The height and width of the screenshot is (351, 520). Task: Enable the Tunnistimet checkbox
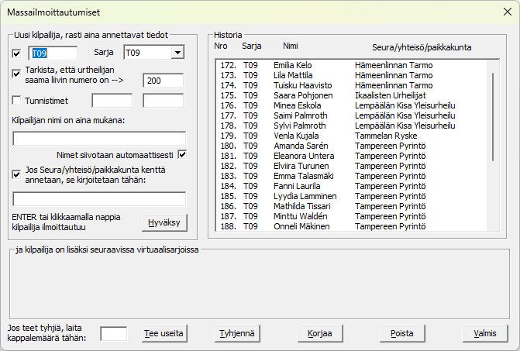pyautogui.click(x=18, y=100)
